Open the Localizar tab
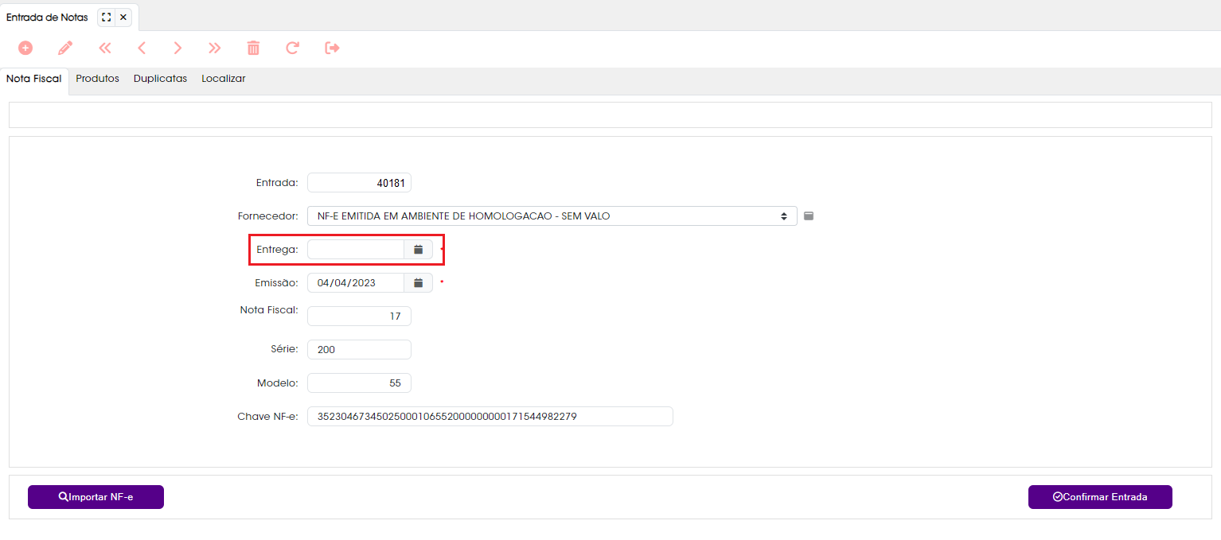This screenshot has height=540, width=1221. [223, 79]
